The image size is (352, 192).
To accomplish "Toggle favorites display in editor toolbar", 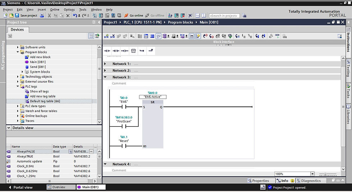I will pos(198,36).
